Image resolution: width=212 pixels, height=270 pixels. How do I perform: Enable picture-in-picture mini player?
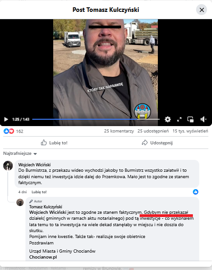(190, 119)
